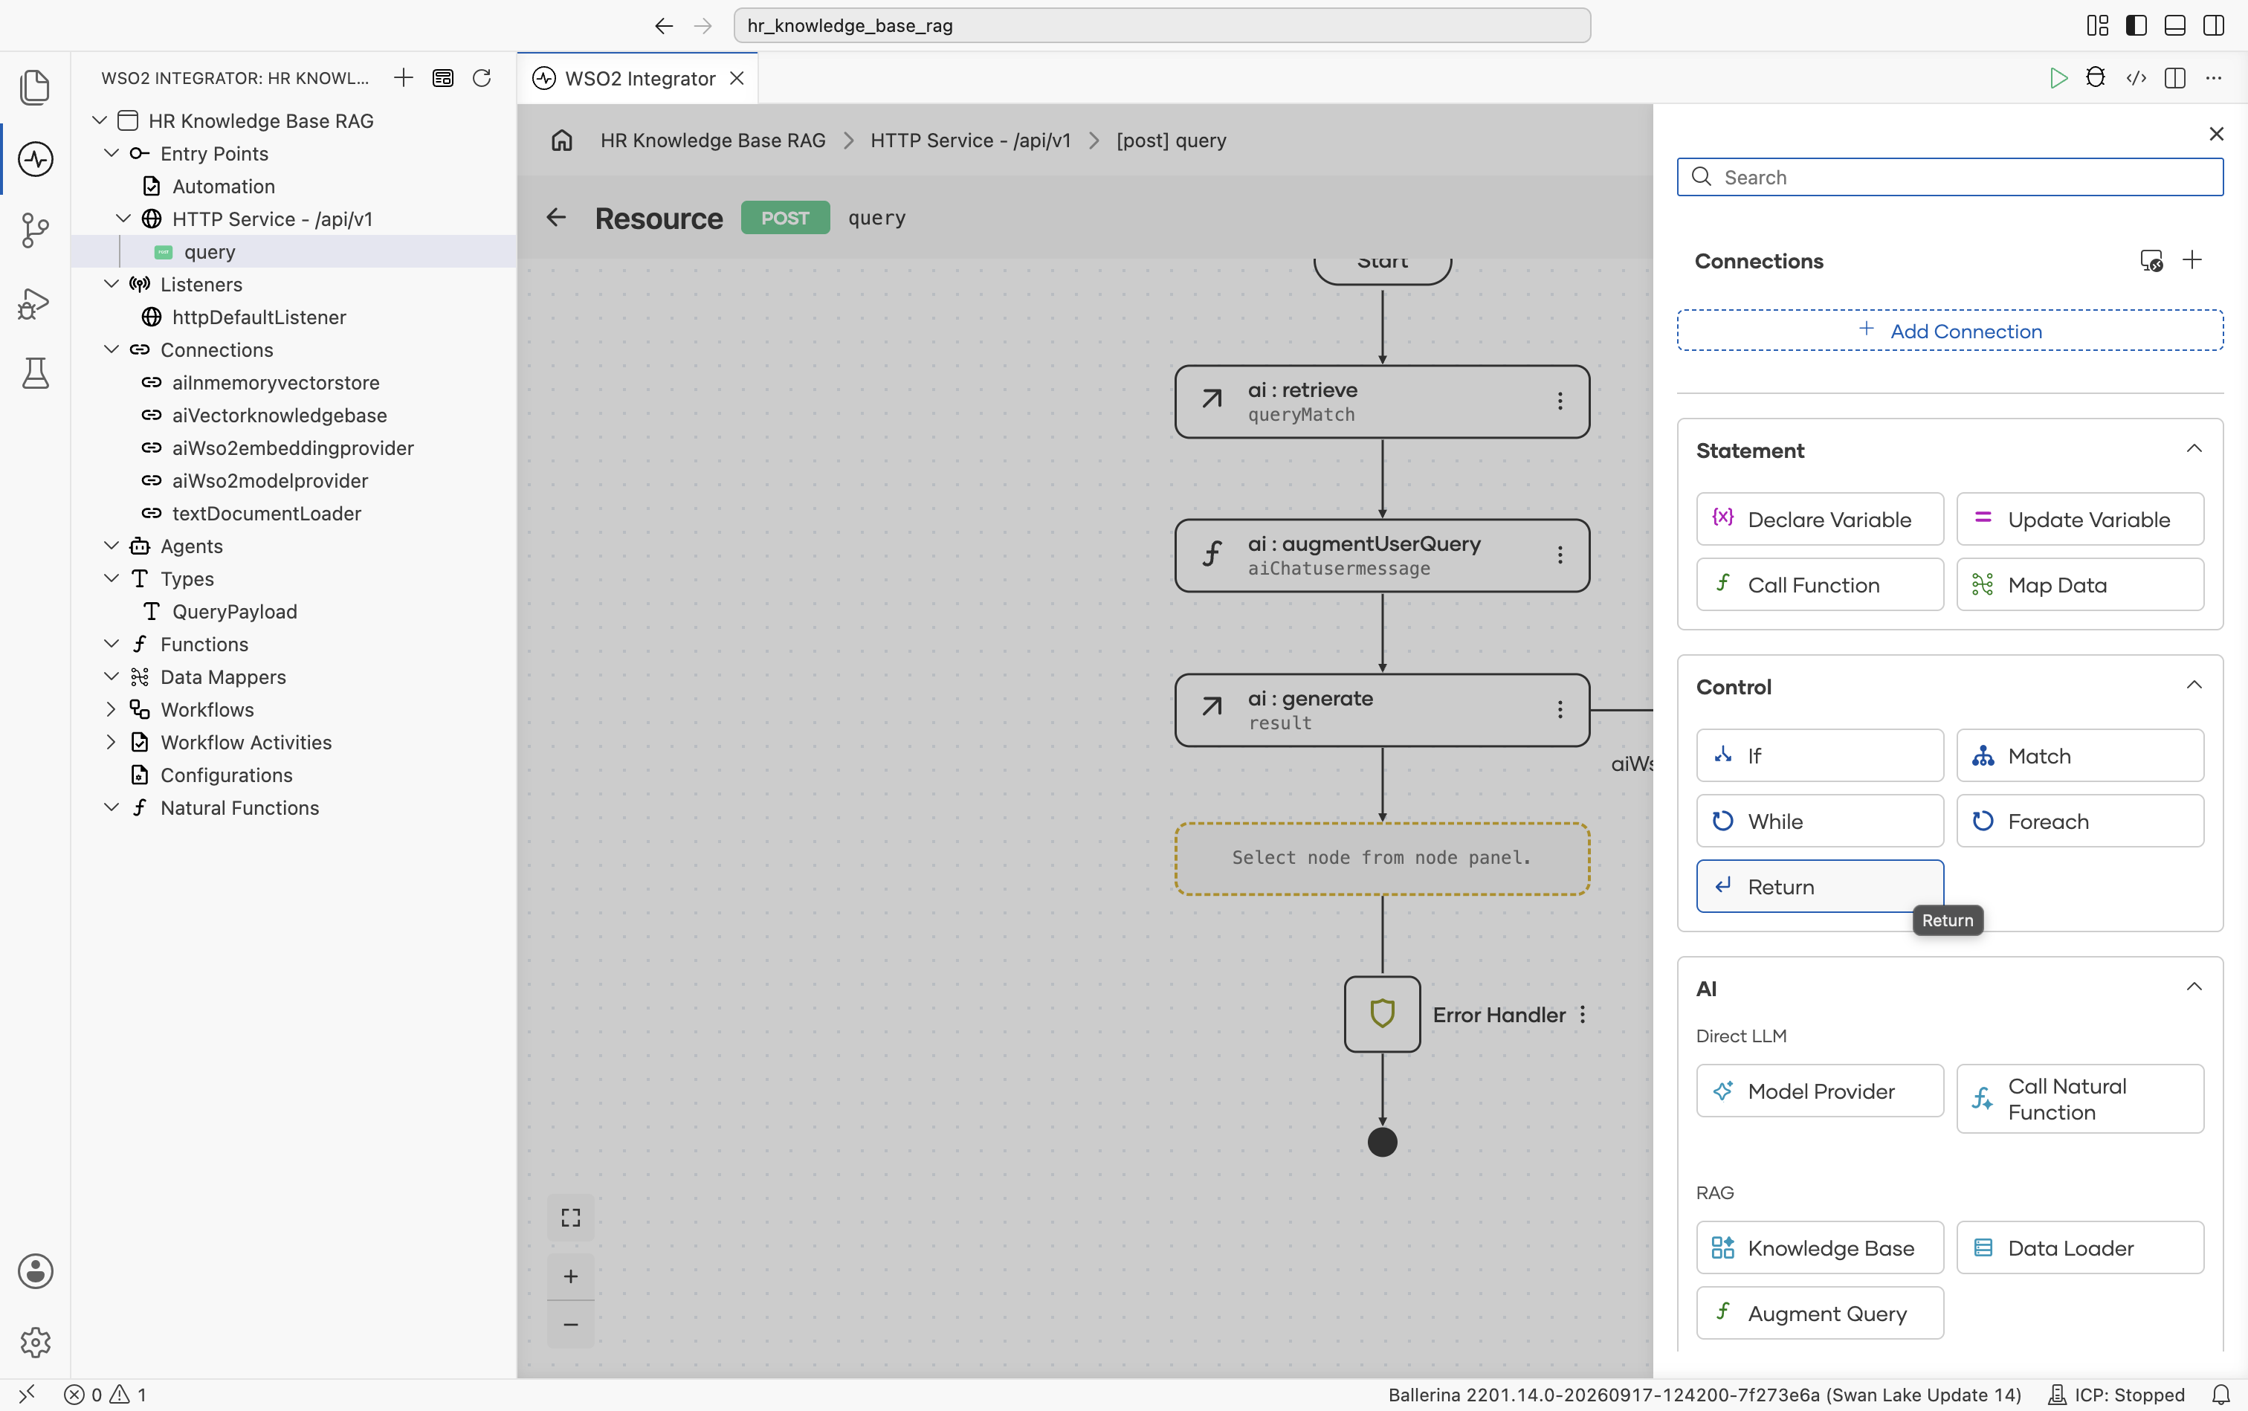Collapse the Statement section
The image size is (2248, 1411).
(x=2194, y=449)
